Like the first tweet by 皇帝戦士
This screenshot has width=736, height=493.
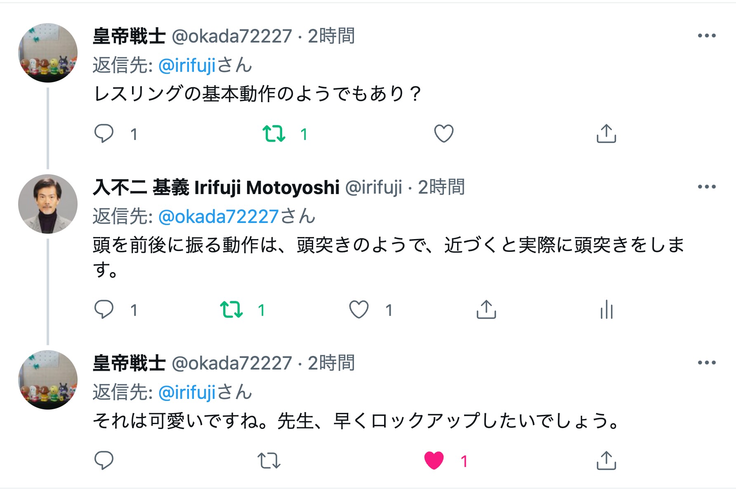pyautogui.click(x=444, y=134)
